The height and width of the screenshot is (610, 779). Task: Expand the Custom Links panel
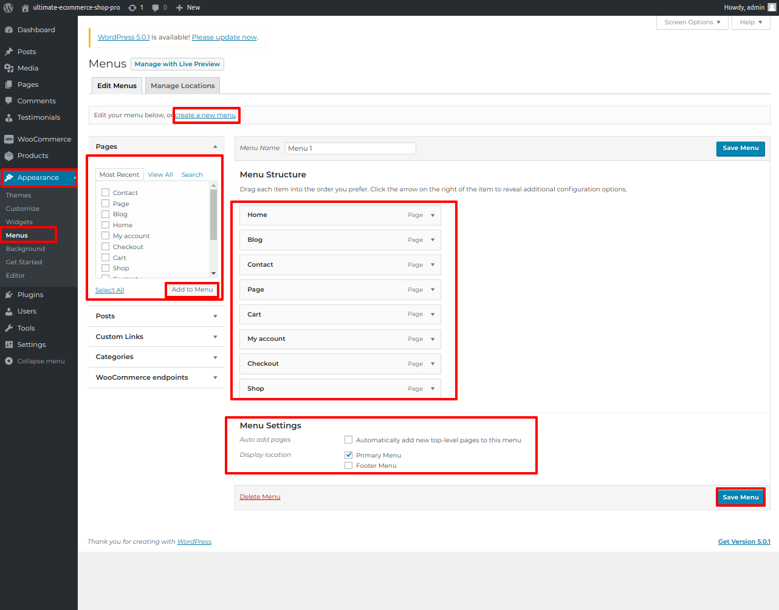coord(215,337)
